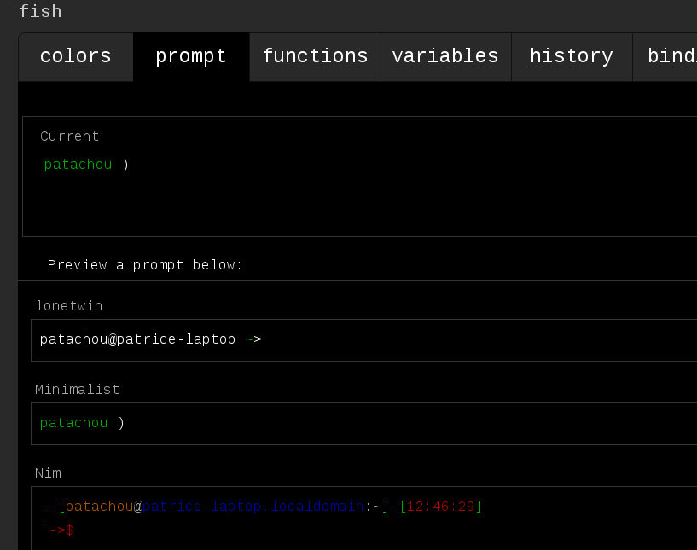
Task: Click the current patachou prompt preview
Action: pos(86,165)
